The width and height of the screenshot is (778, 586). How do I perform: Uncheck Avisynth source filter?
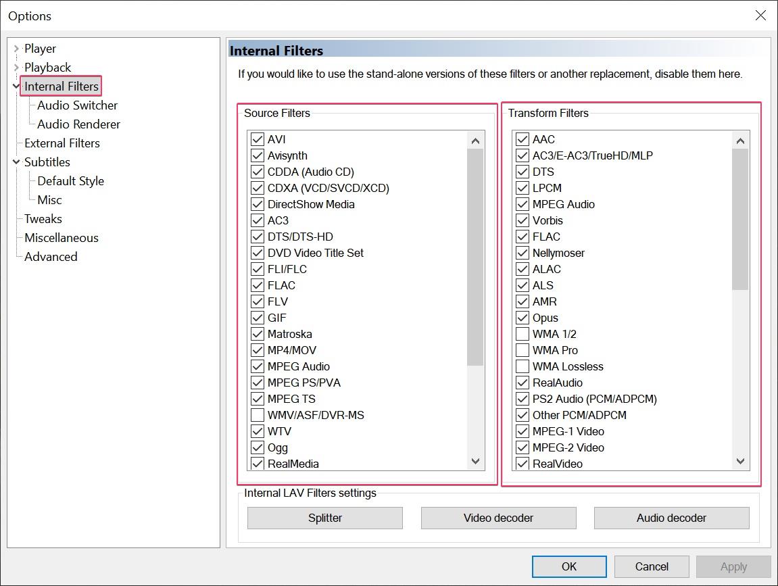(257, 156)
